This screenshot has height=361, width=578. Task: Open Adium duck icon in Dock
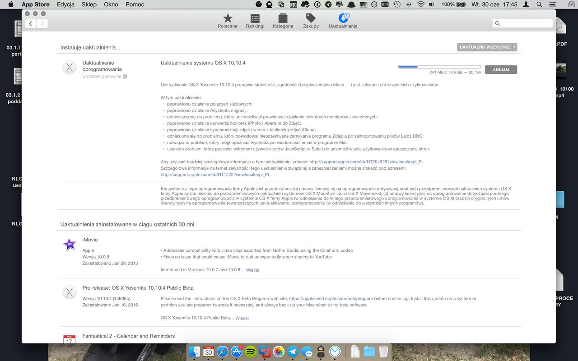coord(321,352)
